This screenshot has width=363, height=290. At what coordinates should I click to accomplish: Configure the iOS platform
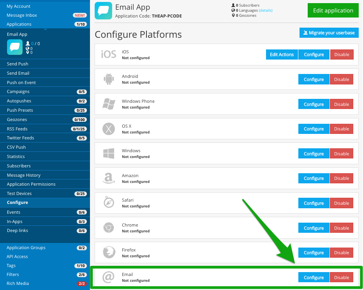[314, 54]
